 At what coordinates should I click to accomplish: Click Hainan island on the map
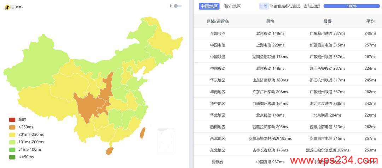(x=110, y=151)
